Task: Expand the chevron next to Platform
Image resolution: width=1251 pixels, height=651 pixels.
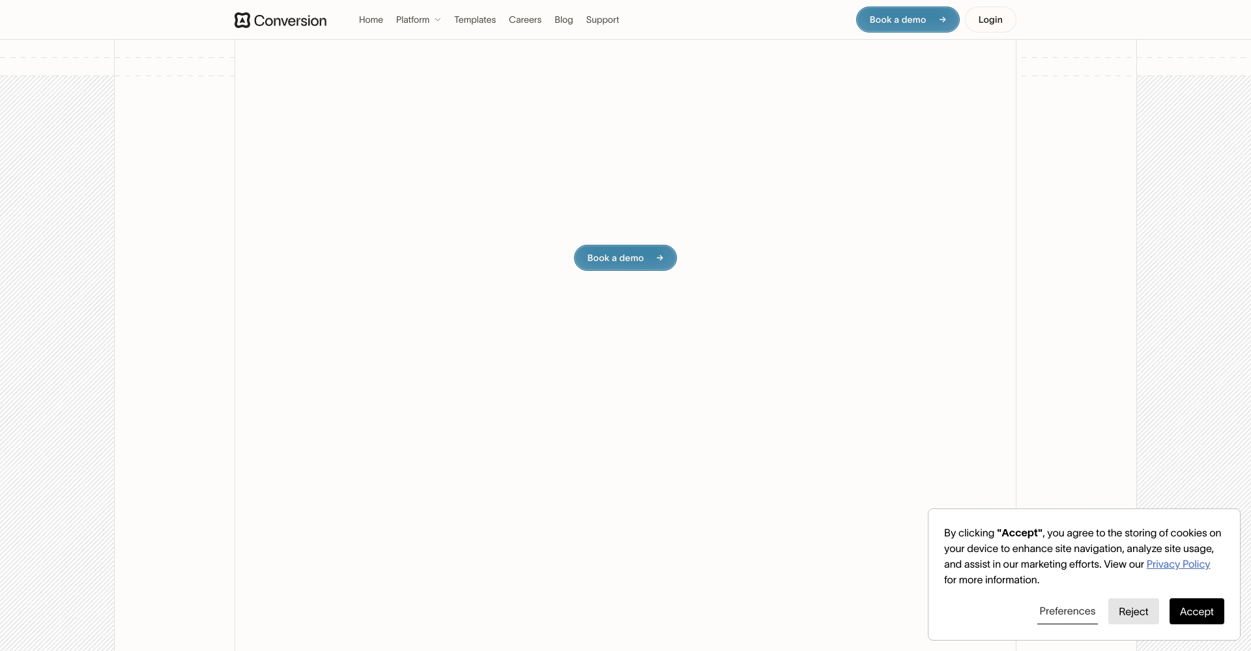Action: (x=438, y=20)
